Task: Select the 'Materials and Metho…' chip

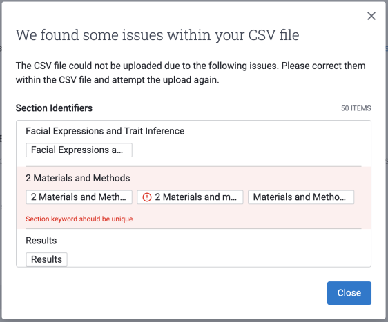Action: coord(301,197)
